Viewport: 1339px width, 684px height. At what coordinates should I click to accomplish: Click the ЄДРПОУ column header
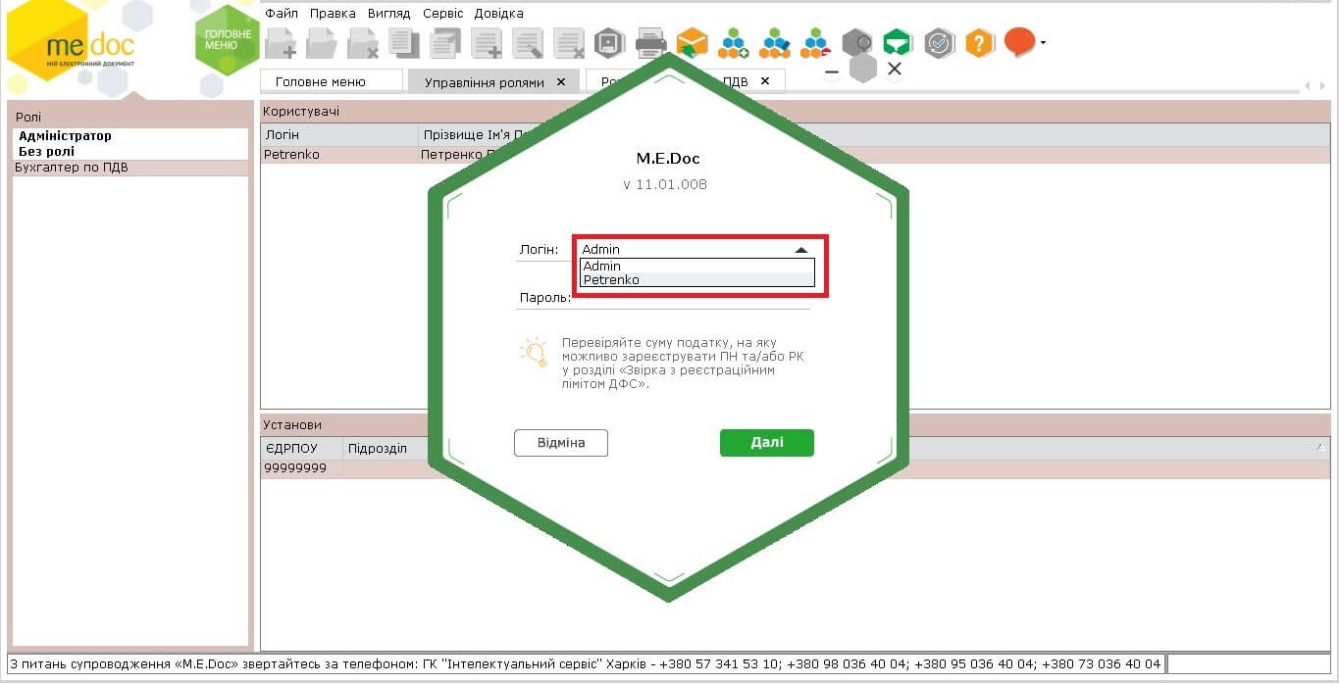[x=301, y=448]
